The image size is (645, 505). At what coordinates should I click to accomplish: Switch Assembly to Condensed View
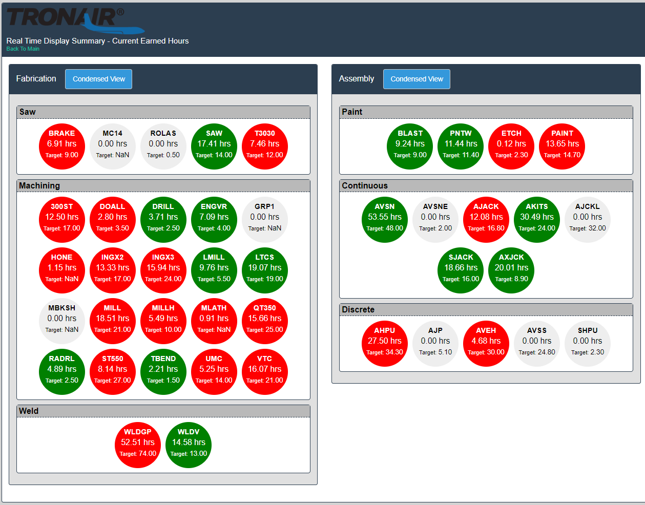417,79
